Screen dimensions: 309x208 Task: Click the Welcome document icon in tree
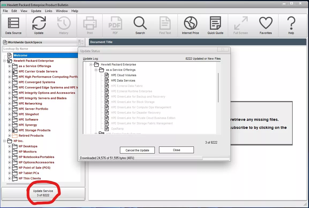click(9, 55)
